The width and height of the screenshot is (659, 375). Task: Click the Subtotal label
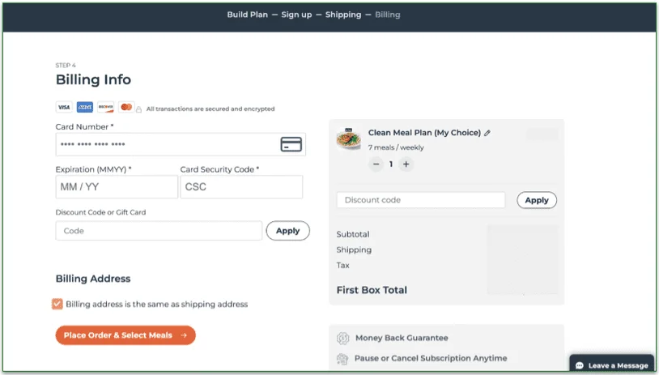[353, 234]
